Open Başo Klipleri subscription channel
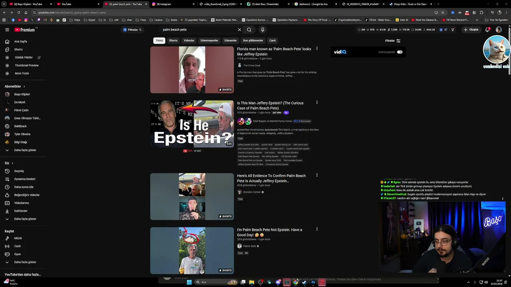Viewport: 511px width, 287px height. 22,94
